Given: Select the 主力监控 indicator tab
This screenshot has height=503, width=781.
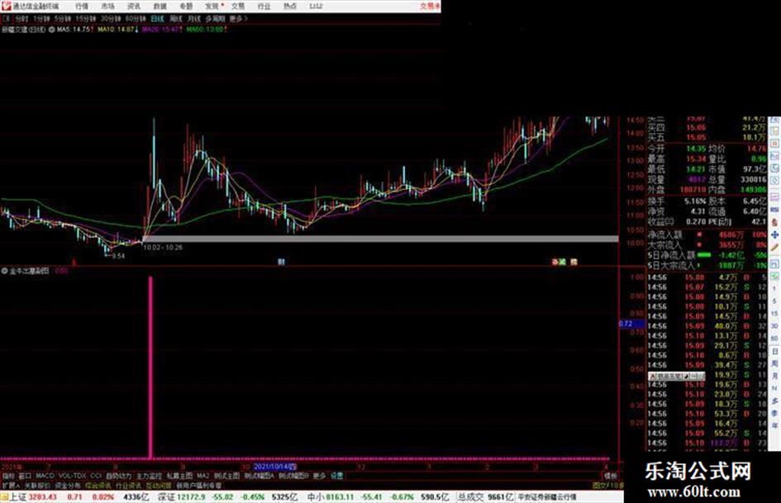Looking at the screenshot, I should tap(149, 476).
